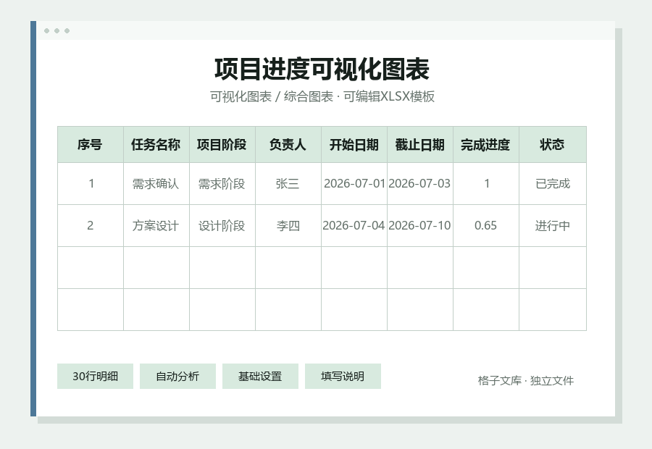Viewport: 652px width, 449px height.
Task: Click the 需求确认 task cell
Action: (156, 183)
